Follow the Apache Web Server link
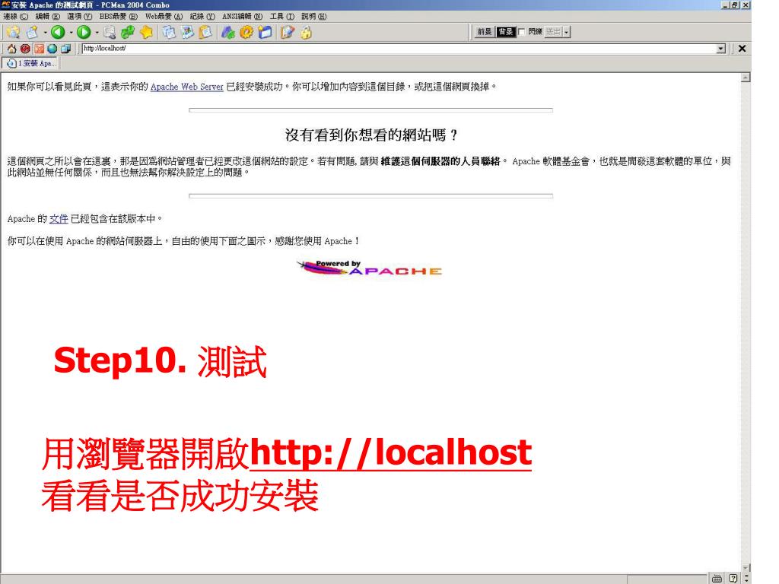Image resolution: width=779 pixels, height=584 pixels. click(x=187, y=87)
